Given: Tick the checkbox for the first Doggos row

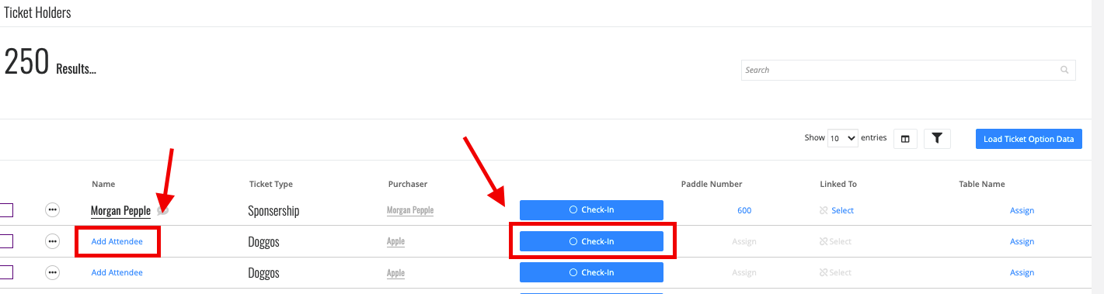Looking at the screenshot, I should click(5, 241).
